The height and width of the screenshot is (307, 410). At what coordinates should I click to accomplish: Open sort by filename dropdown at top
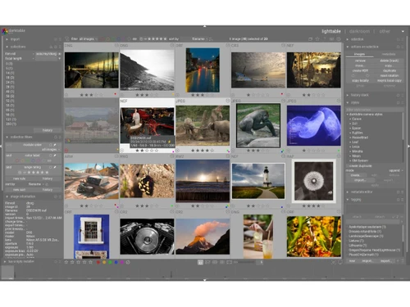point(199,39)
